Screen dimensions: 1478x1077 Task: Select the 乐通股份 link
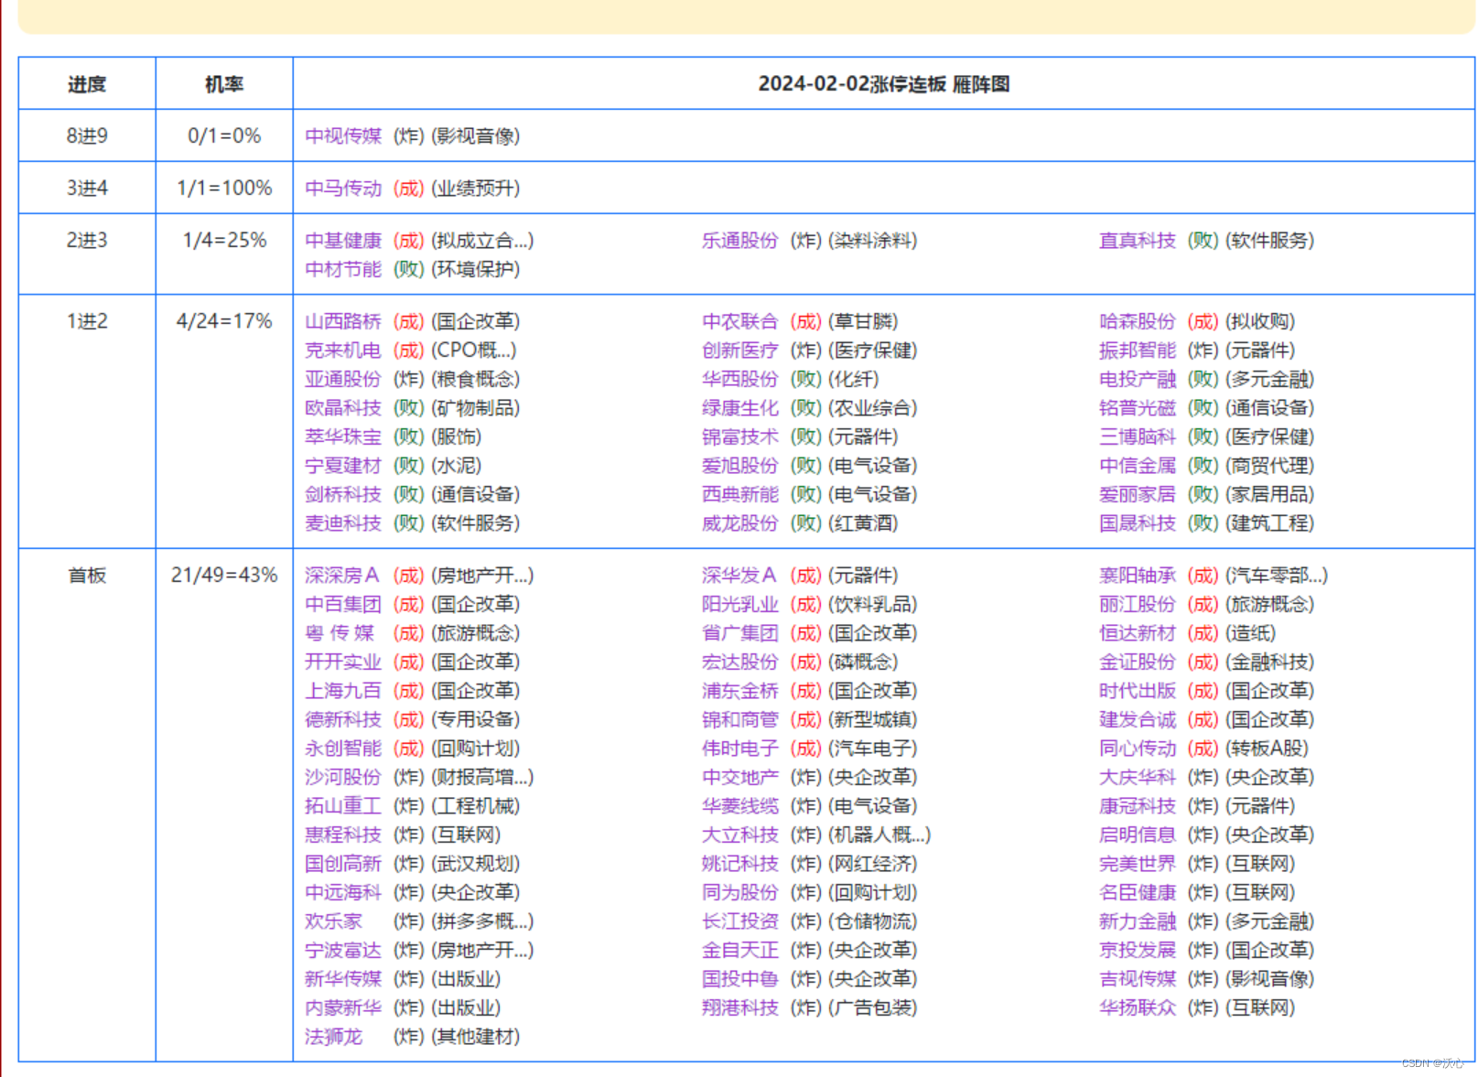[x=740, y=241]
